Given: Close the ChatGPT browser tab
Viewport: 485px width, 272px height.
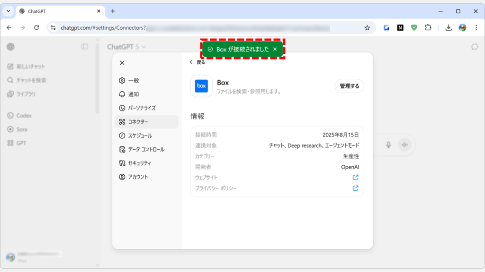Looking at the screenshot, I should pyautogui.click(x=99, y=11).
